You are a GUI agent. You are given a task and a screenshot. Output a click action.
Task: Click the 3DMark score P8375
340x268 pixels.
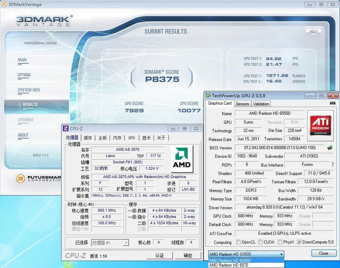[162, 80]
